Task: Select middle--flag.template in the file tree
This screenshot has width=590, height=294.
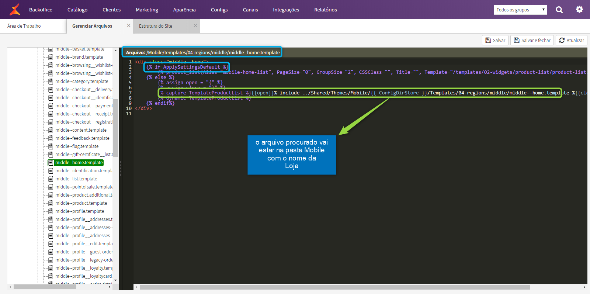Action: coord(77,146)
